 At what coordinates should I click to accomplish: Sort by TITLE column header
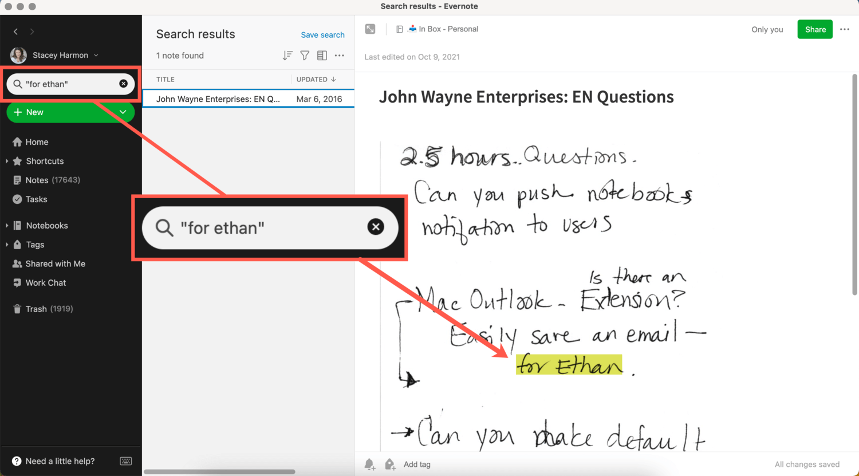coord(166,80)
